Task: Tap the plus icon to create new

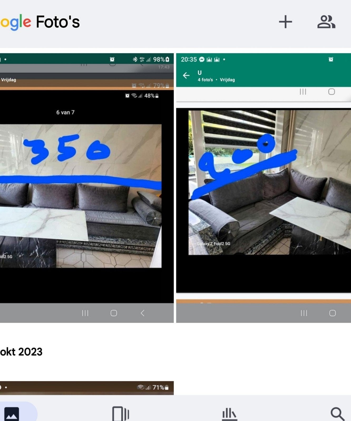Action: 285,22
